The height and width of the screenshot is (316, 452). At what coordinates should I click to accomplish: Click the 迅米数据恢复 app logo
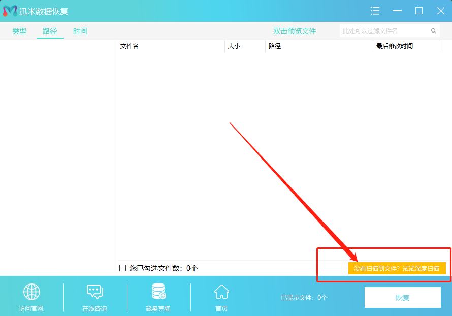pyautogui.click(x=11, y=10)
